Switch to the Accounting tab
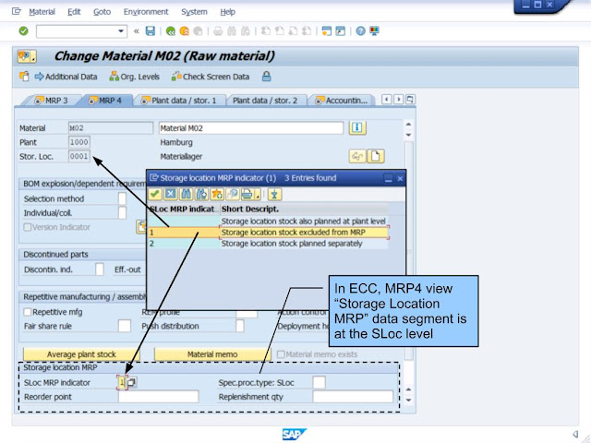The width and height of the screenshot is (591, 443). (342, 101)
